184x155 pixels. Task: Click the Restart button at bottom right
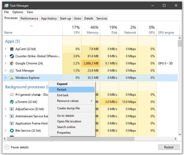pyautogui.click(x=169, y=147)
